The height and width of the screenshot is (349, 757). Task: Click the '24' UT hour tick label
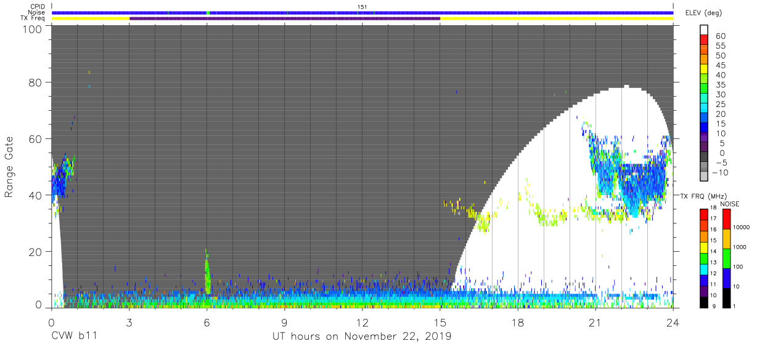click(x=673, y=323)
